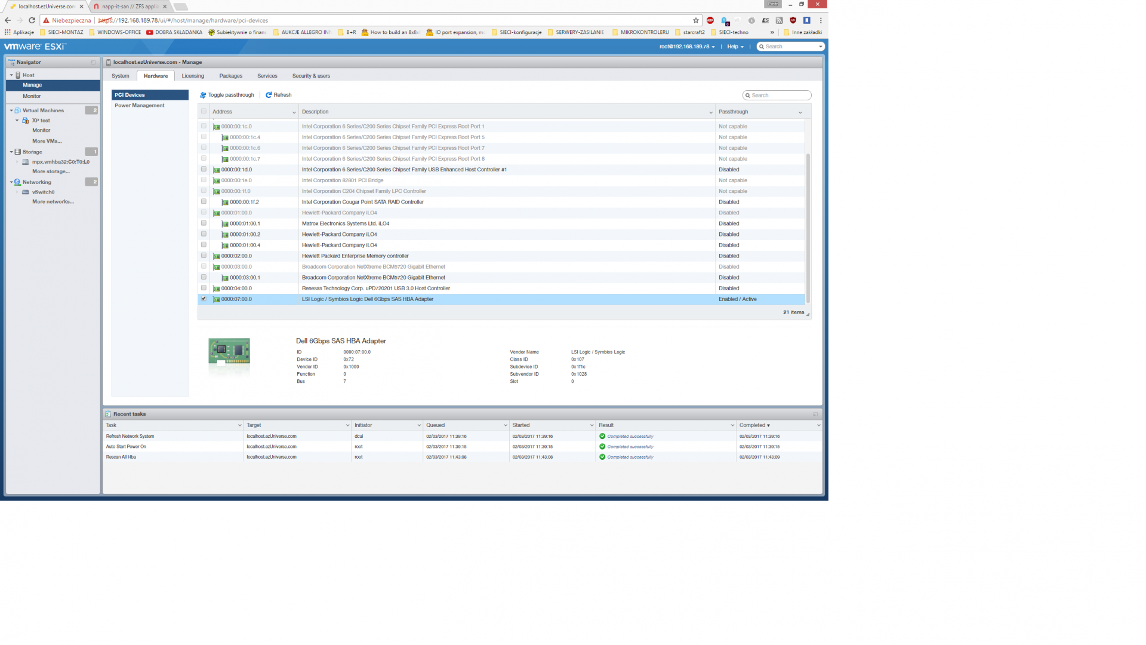This screenshot has width=1146, height=645.
Task: Click the Dell SAS HBA adapter card image
Action: pos(229,351)
